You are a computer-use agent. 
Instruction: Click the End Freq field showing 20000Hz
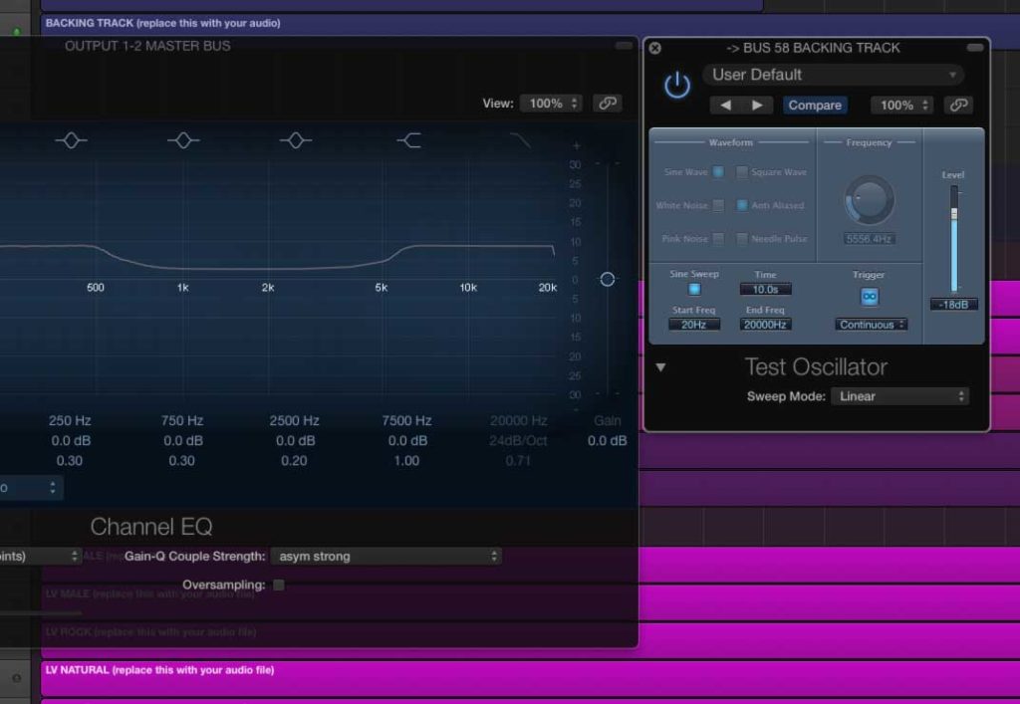pyautogui.click(x=765, y=324)
